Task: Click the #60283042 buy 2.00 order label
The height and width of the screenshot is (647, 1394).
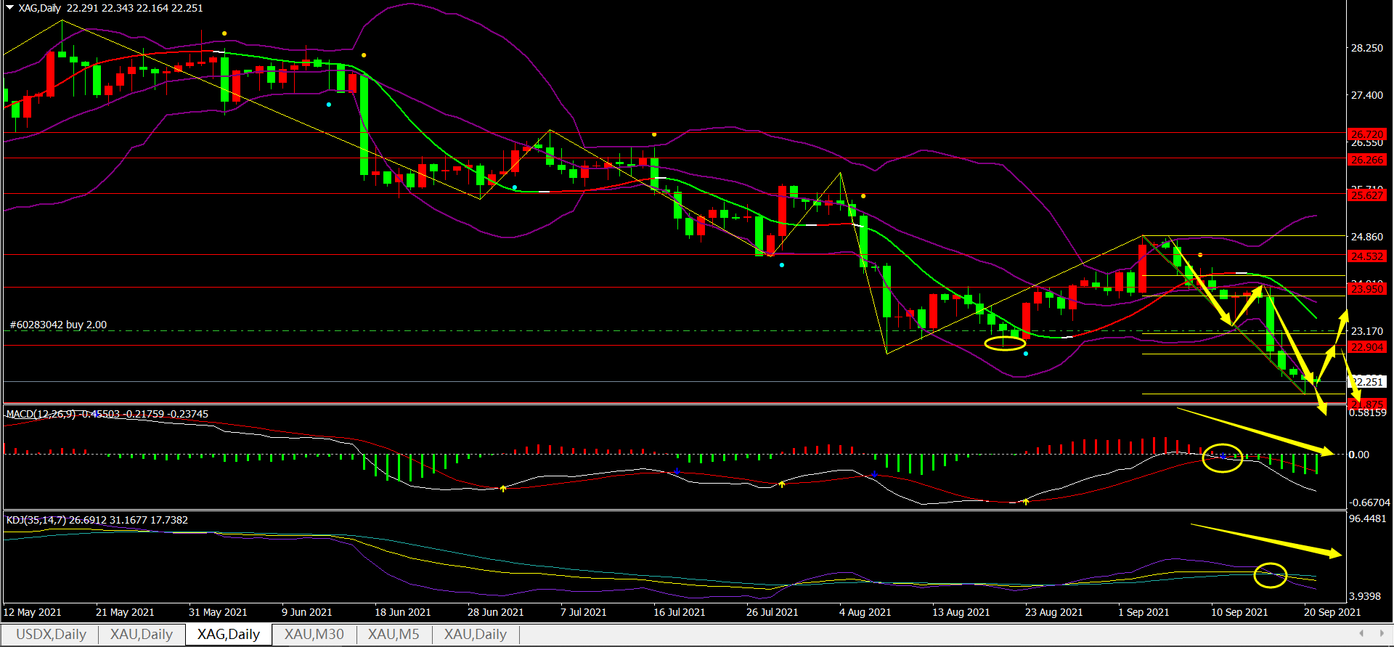Action: pos(58,325)
